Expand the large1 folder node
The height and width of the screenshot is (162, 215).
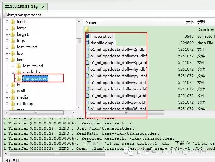pos(7,34)
